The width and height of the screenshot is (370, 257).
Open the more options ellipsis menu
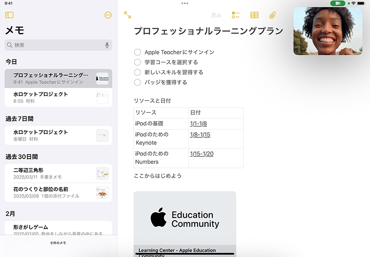[x=108, y=15]
